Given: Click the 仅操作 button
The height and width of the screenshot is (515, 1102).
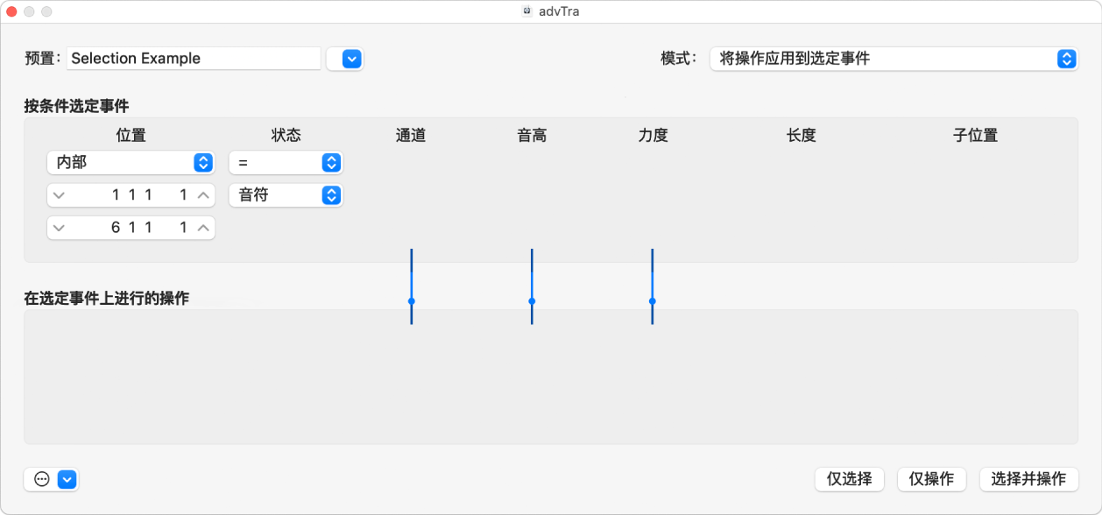Looking at the screenshot, I should pos(931,479).
